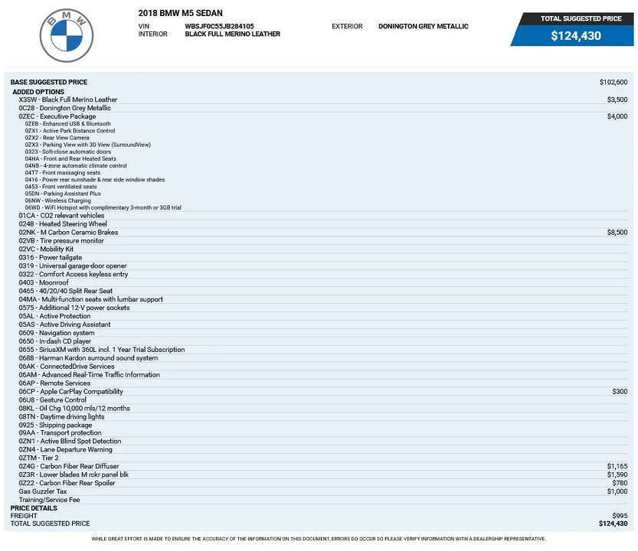Select 0Z4G Carbon Fiber Rear Diffuser row

coord(323,466)
